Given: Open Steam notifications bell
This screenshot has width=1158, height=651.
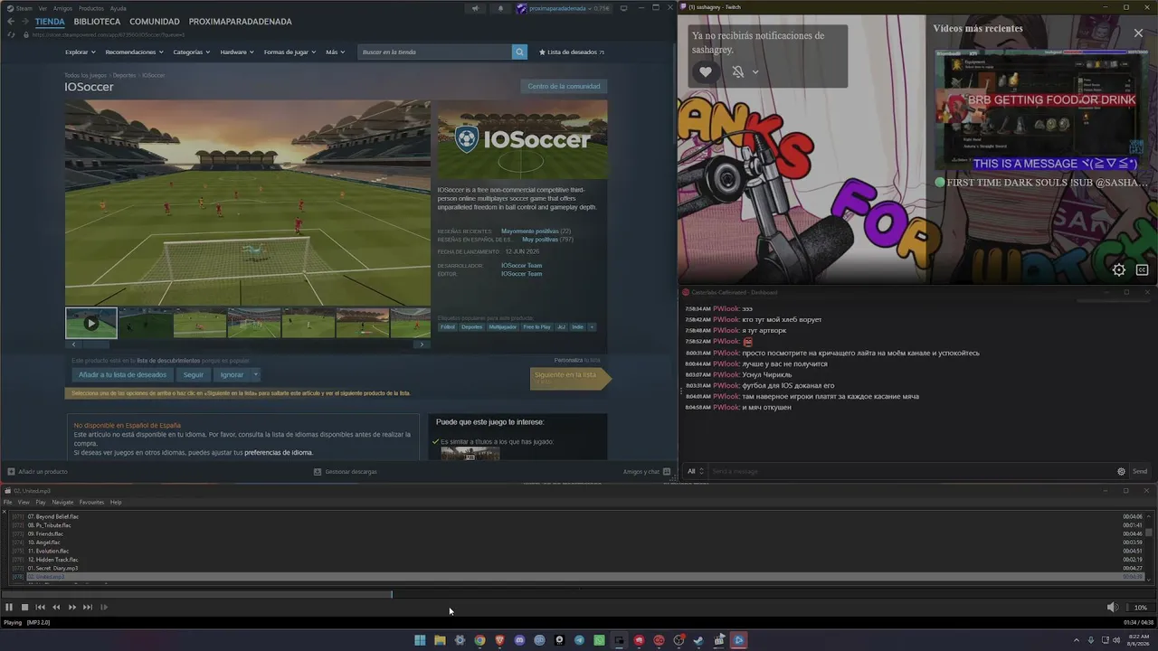Looking at the screenshot, I should click(500, 8).
